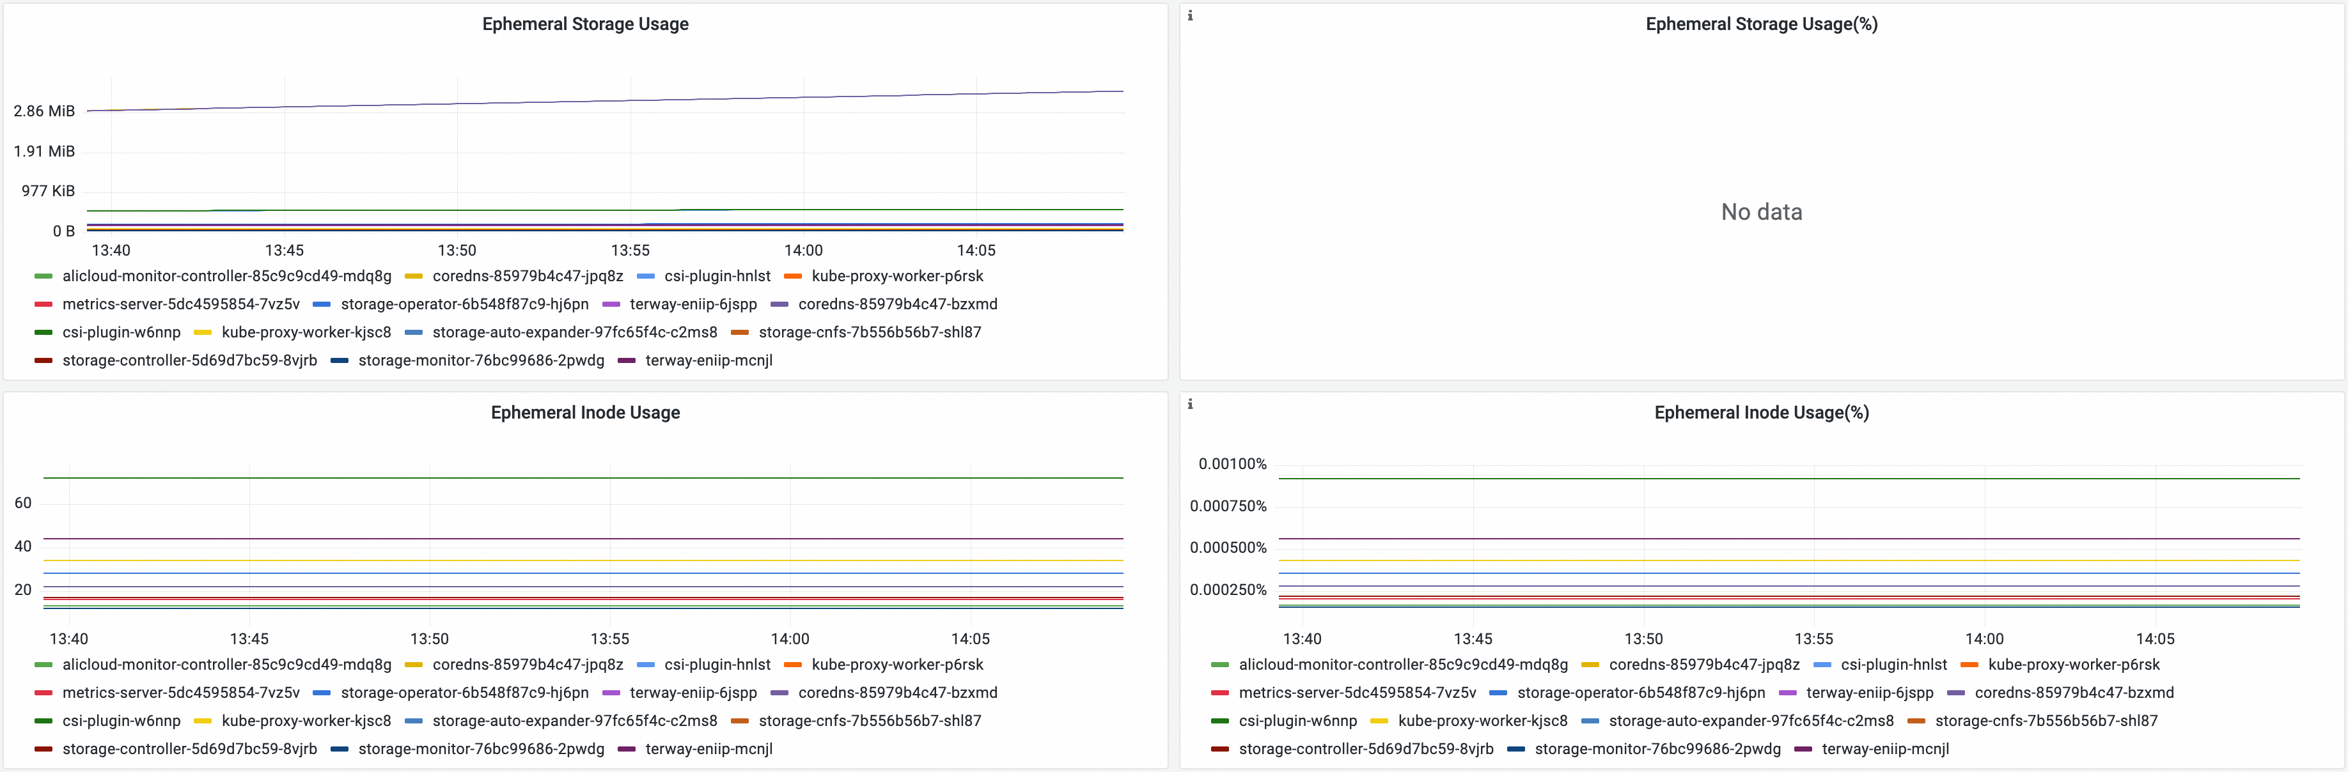
Task: Click the 13:45 x-axis label in Ephemeral Inode Usage
Action: pos(249,640)
